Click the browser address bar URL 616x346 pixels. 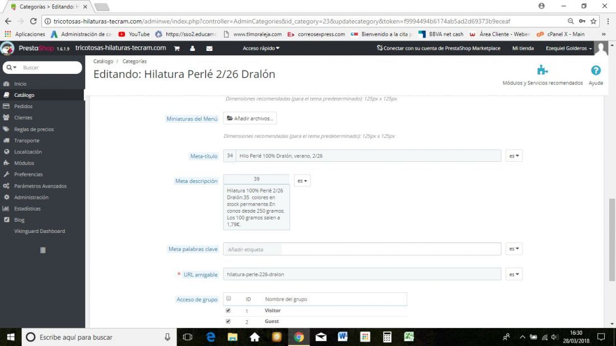(x=282, y=21)
